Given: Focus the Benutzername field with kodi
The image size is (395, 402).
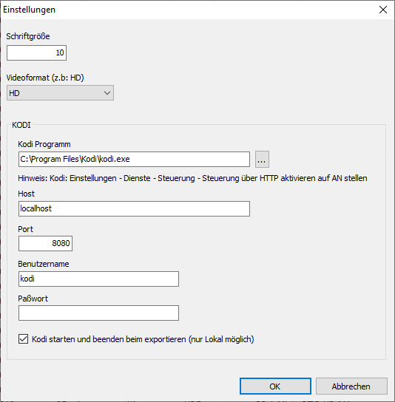Looking at the screenshot, I should click(98, 279).
